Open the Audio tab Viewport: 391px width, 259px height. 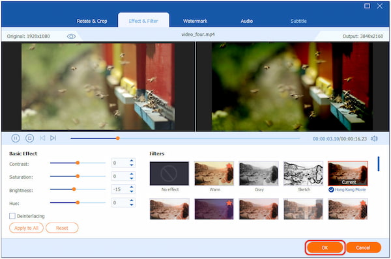[246, 21]
